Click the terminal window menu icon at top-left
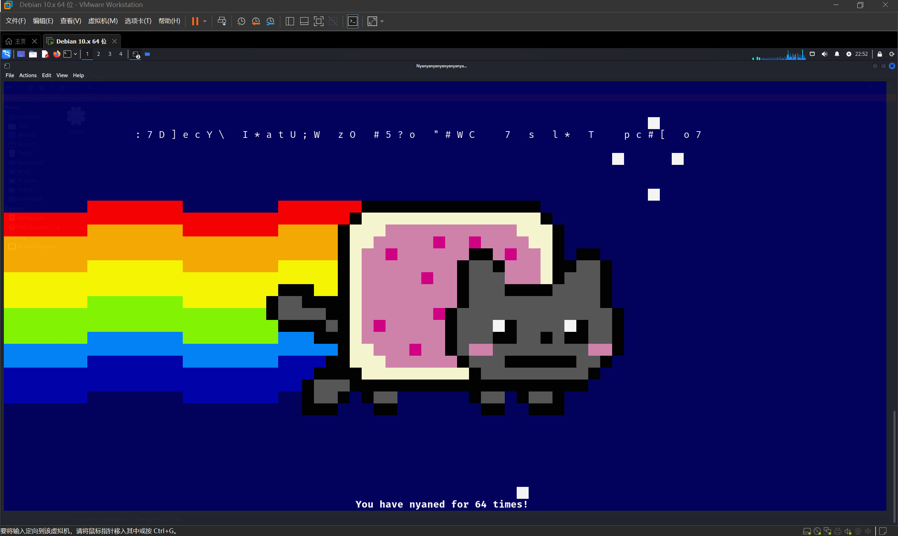 7,66
